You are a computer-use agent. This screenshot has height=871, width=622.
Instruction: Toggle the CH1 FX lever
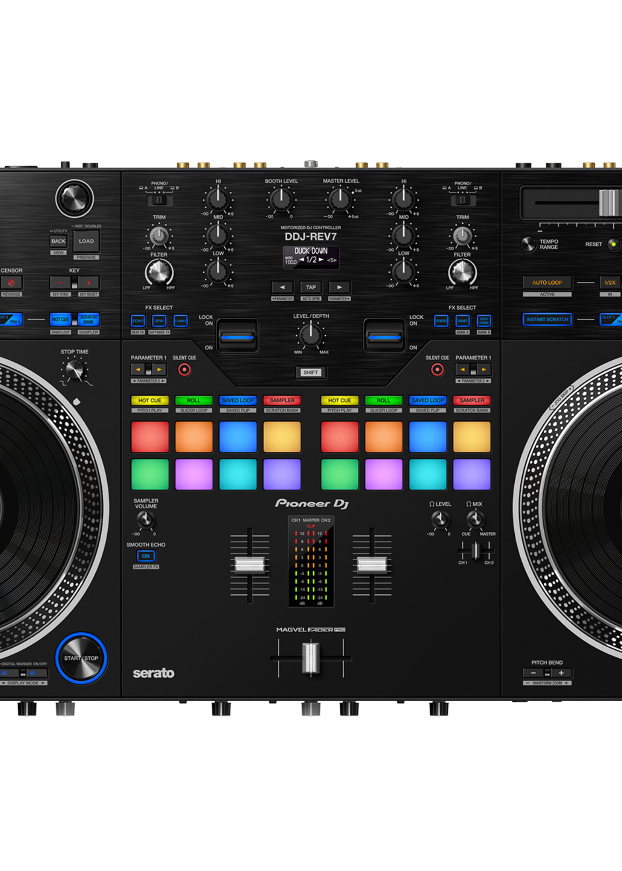tap(237, 336)
